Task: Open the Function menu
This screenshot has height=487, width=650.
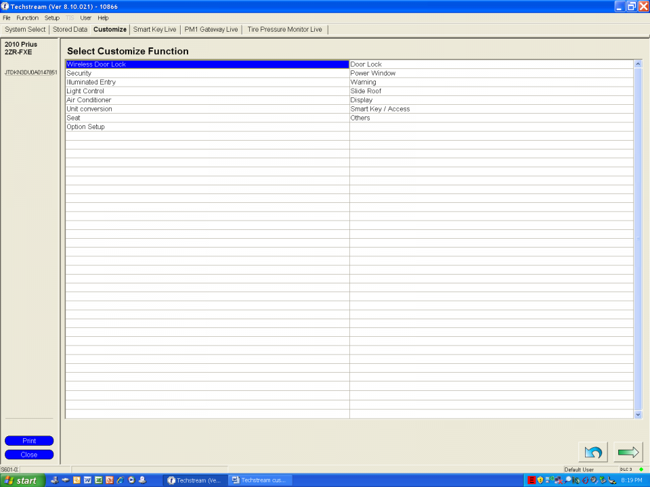Action: (27, 18)
